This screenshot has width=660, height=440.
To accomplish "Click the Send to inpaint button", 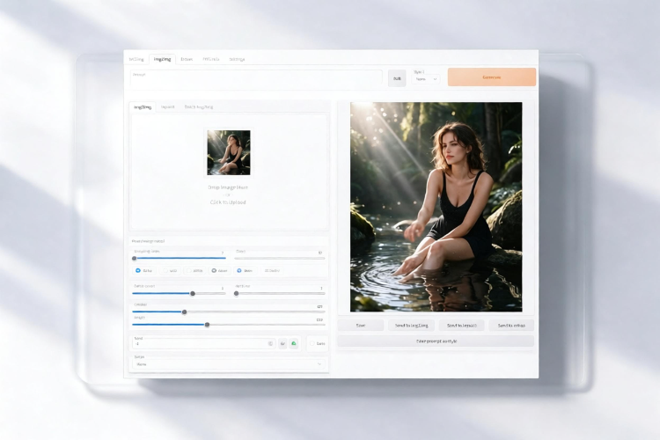I will 462,326.
